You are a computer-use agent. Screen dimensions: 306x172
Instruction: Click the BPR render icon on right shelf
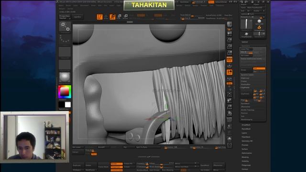coord(229,25)
